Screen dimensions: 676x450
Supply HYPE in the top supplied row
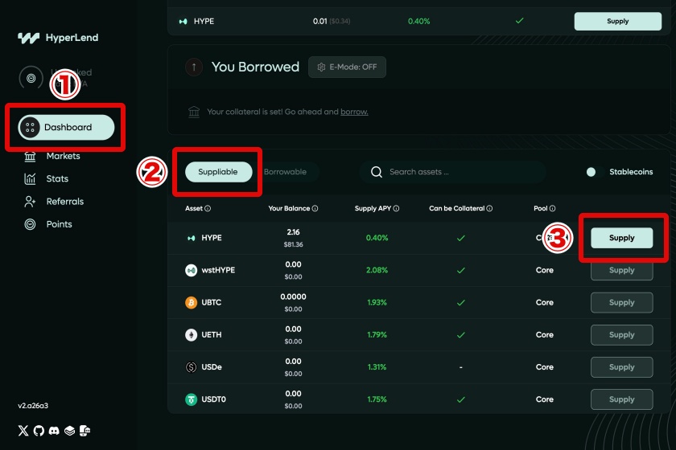tap(618, 21)
